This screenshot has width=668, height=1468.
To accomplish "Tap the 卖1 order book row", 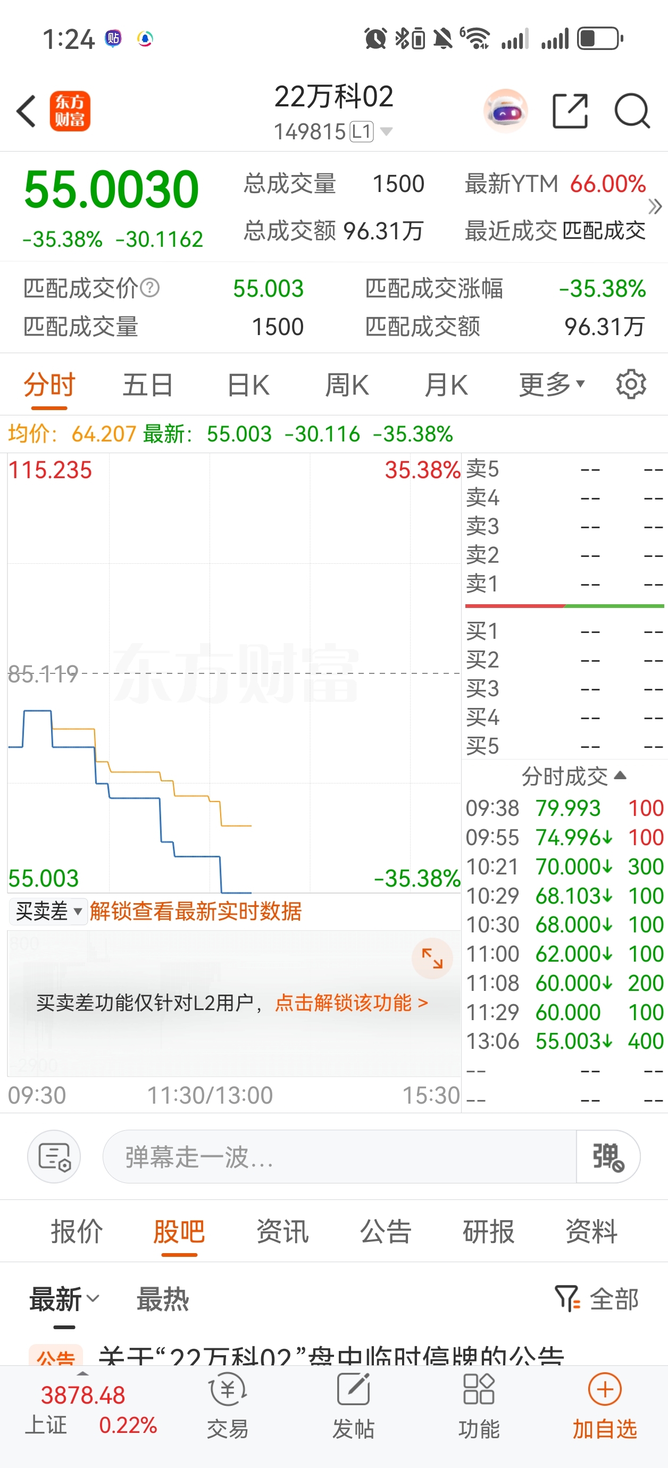I will pyautogui.click(x=565, y=583).
